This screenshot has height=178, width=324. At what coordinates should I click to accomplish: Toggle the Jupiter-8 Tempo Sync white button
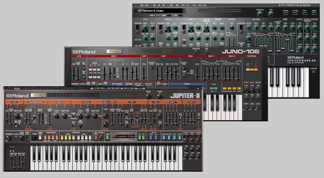coord(40,137)
